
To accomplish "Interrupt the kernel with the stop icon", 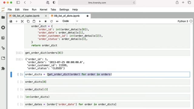I will point(45,21).
